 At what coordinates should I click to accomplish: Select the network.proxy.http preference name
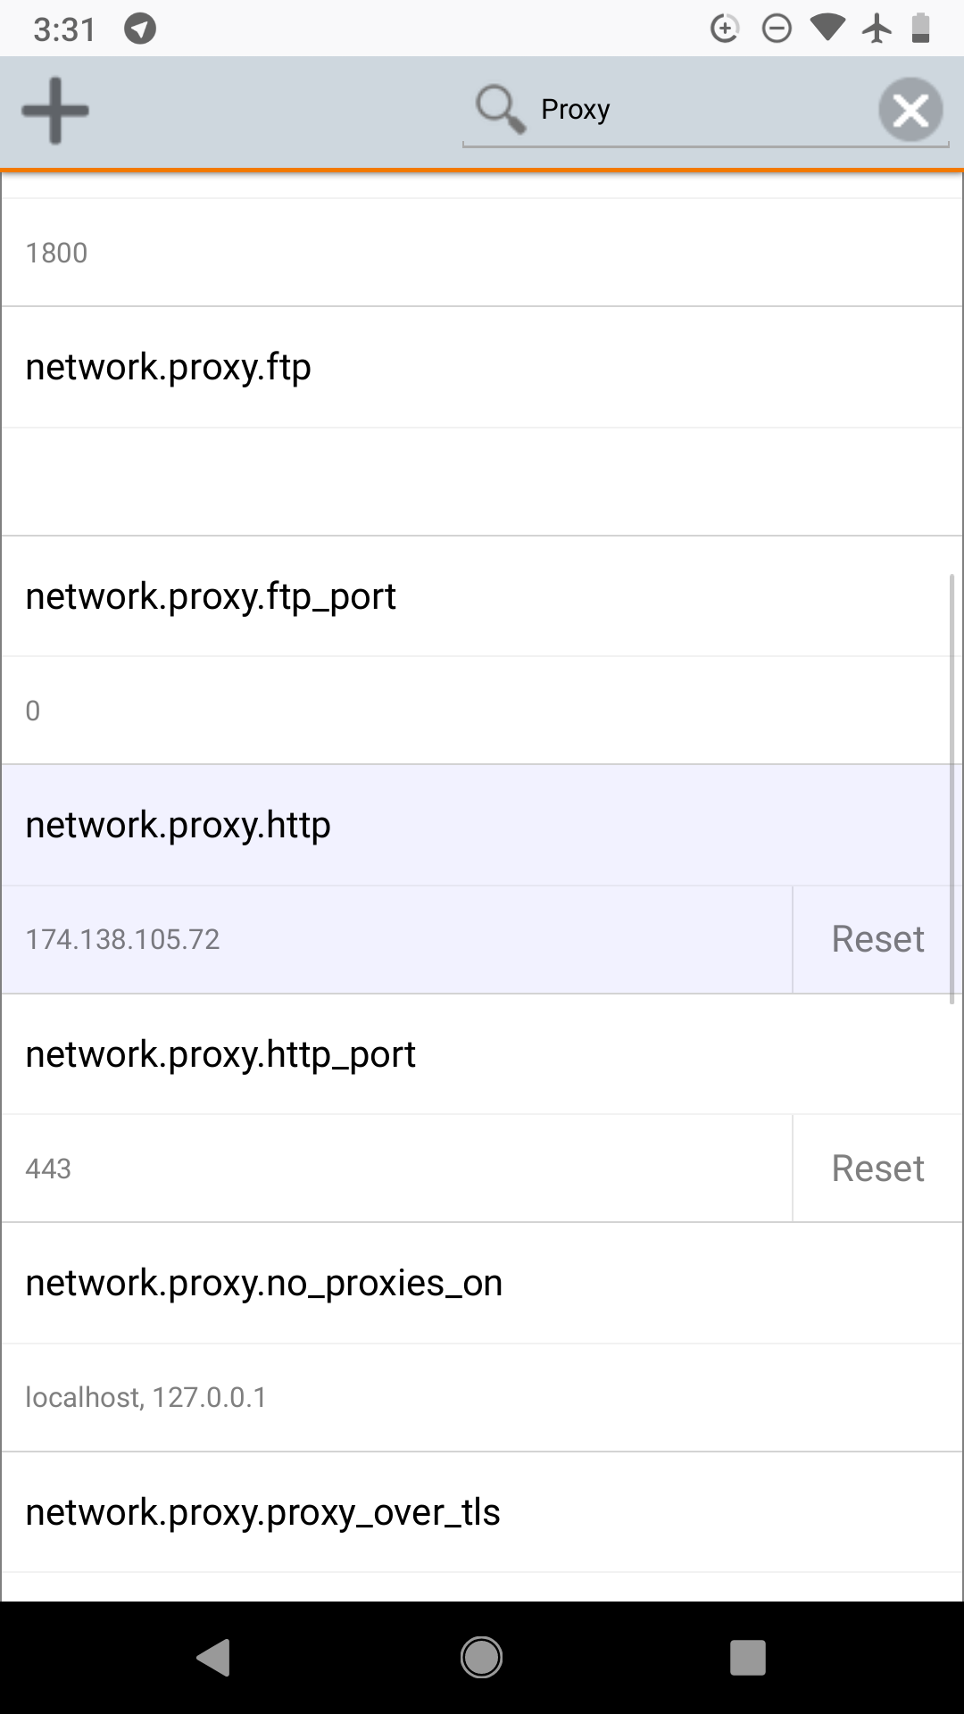pos(179,825)
